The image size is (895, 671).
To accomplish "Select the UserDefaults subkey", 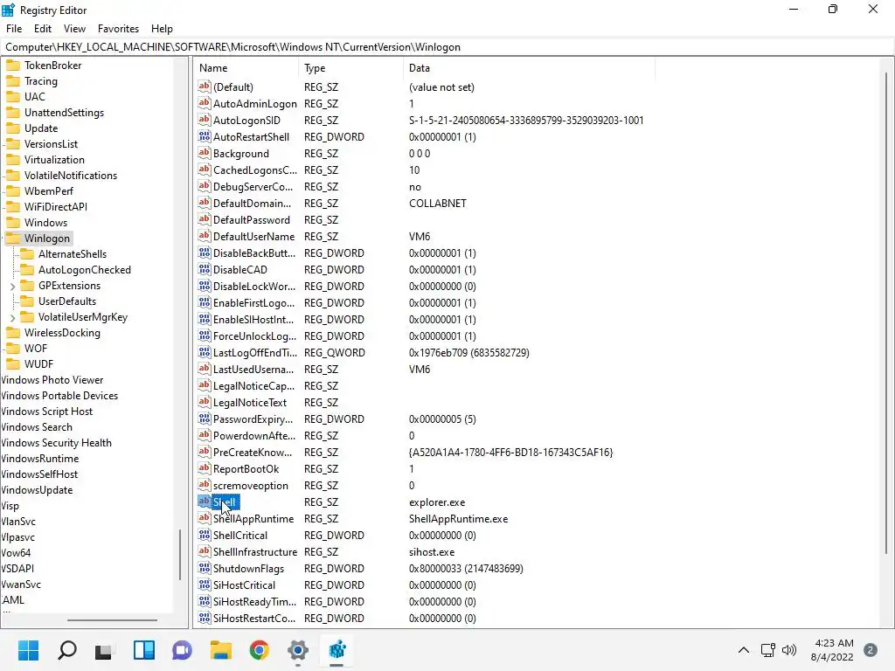I will coord(66,301).
